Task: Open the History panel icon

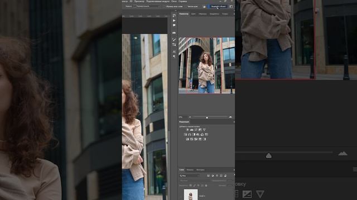Action: pyautogui.click(x=174, y=16)
